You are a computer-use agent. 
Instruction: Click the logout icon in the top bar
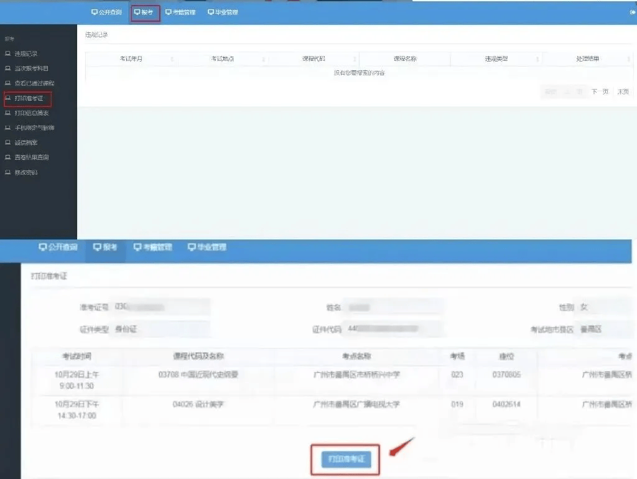(x=633, y=12)
